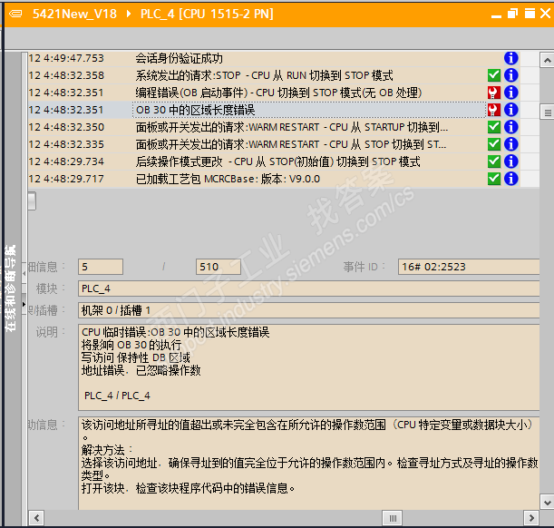
Task: Click the module field showing PLC_4
Action: click(x=309, y=288)
